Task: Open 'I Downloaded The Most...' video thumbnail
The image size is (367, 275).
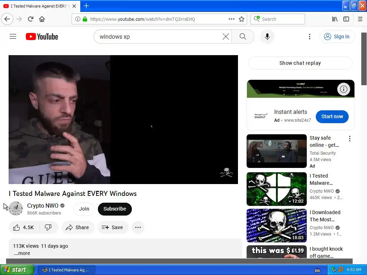Action: click(x=276, y=226)
